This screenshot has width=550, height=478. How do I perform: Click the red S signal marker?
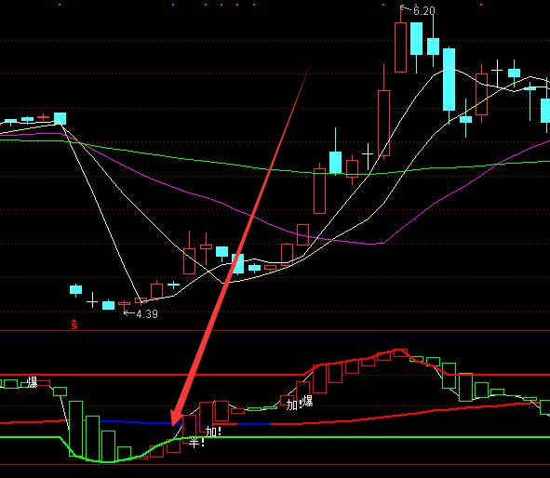74,325
